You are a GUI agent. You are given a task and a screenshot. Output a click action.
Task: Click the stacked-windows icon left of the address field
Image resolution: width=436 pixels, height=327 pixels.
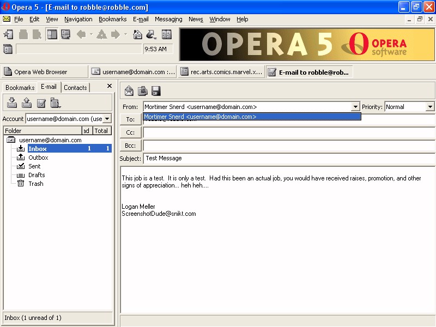[x=8, y=49]
